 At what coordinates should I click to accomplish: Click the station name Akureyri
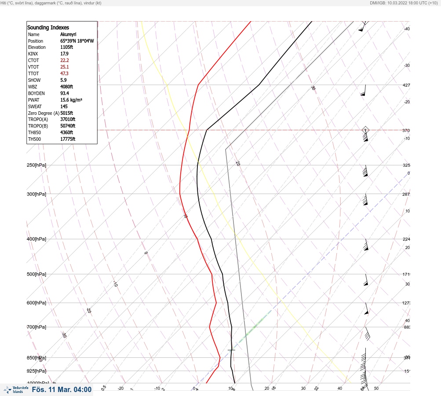(x=68, y=34)
